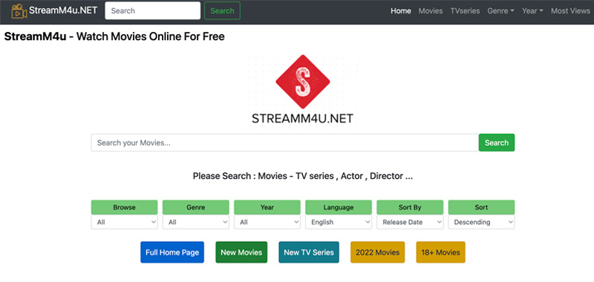The image size is (594, 282).
Task: Open the Year menu in navbar
Action: pos(532,11)
